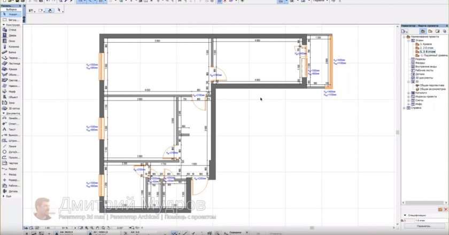Select the Detail (Деталь) tool
The image size is (449, 235).
click(11, 191)
